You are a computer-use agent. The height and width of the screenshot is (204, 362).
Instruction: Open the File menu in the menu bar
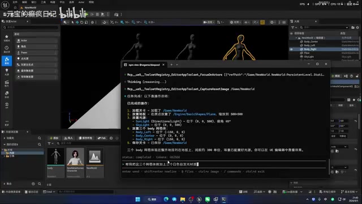coord(15,2)
